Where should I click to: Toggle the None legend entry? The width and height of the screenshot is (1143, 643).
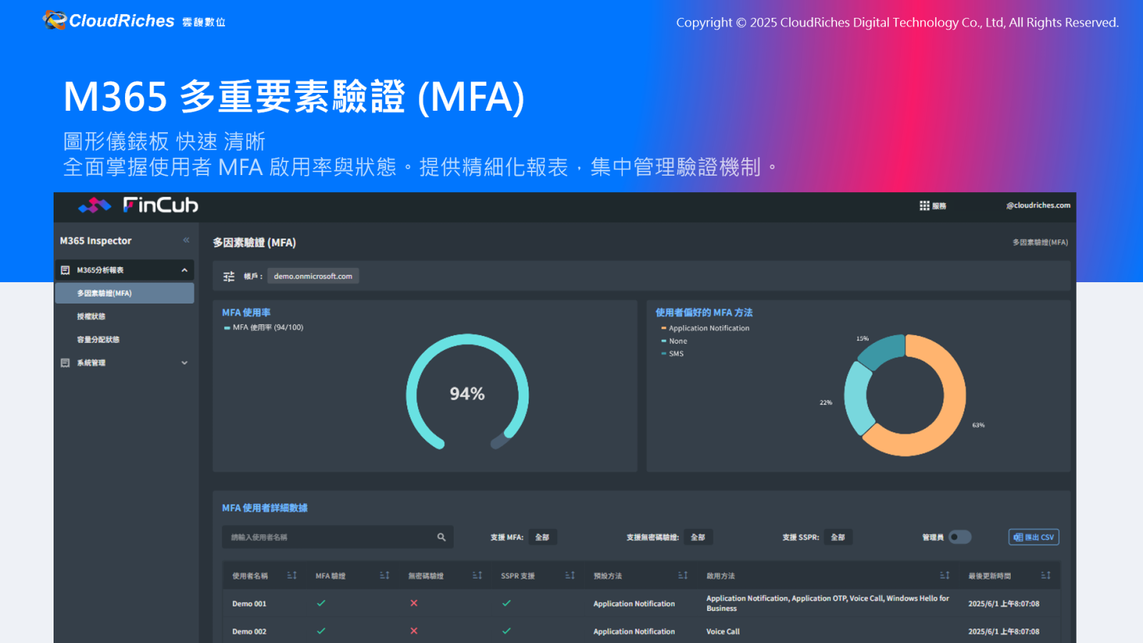point(674,342)
